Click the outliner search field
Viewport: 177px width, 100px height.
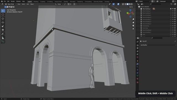point(155,4)
